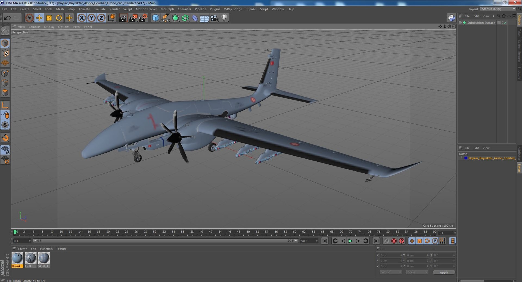Select the Hull material thumbnail
522x282 pixels.
[30, 260]
